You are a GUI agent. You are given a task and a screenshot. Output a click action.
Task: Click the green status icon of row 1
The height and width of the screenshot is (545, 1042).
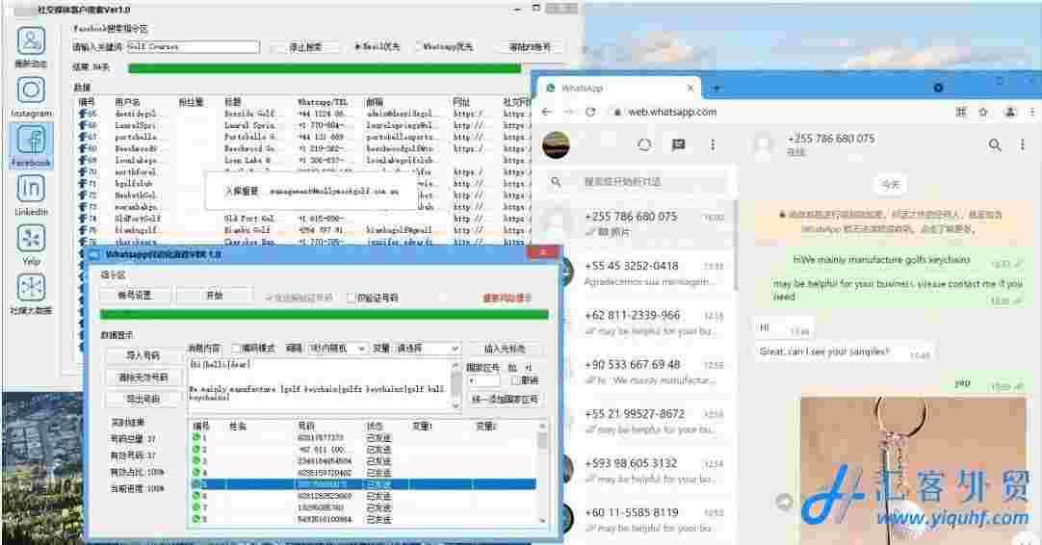click(x=196, y=438)
